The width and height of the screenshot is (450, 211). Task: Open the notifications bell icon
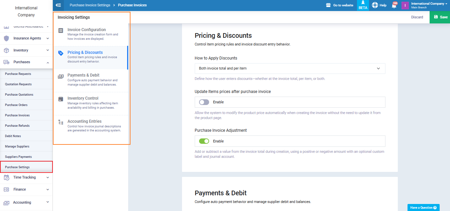pyautogui.click(x=394, y=6)
